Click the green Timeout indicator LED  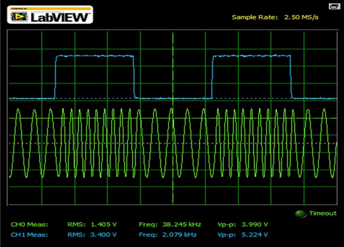coord(300,214)
